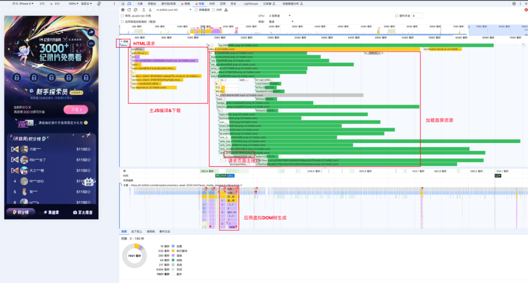Open DevTools settings gear
This screenshot has width=528, height=283.
click(514, 4)
